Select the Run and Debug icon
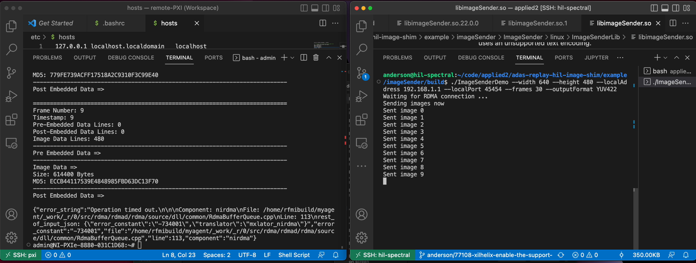The height and width of the screenshot is (263, 696). pyautogui.click(x=11, y=96)
